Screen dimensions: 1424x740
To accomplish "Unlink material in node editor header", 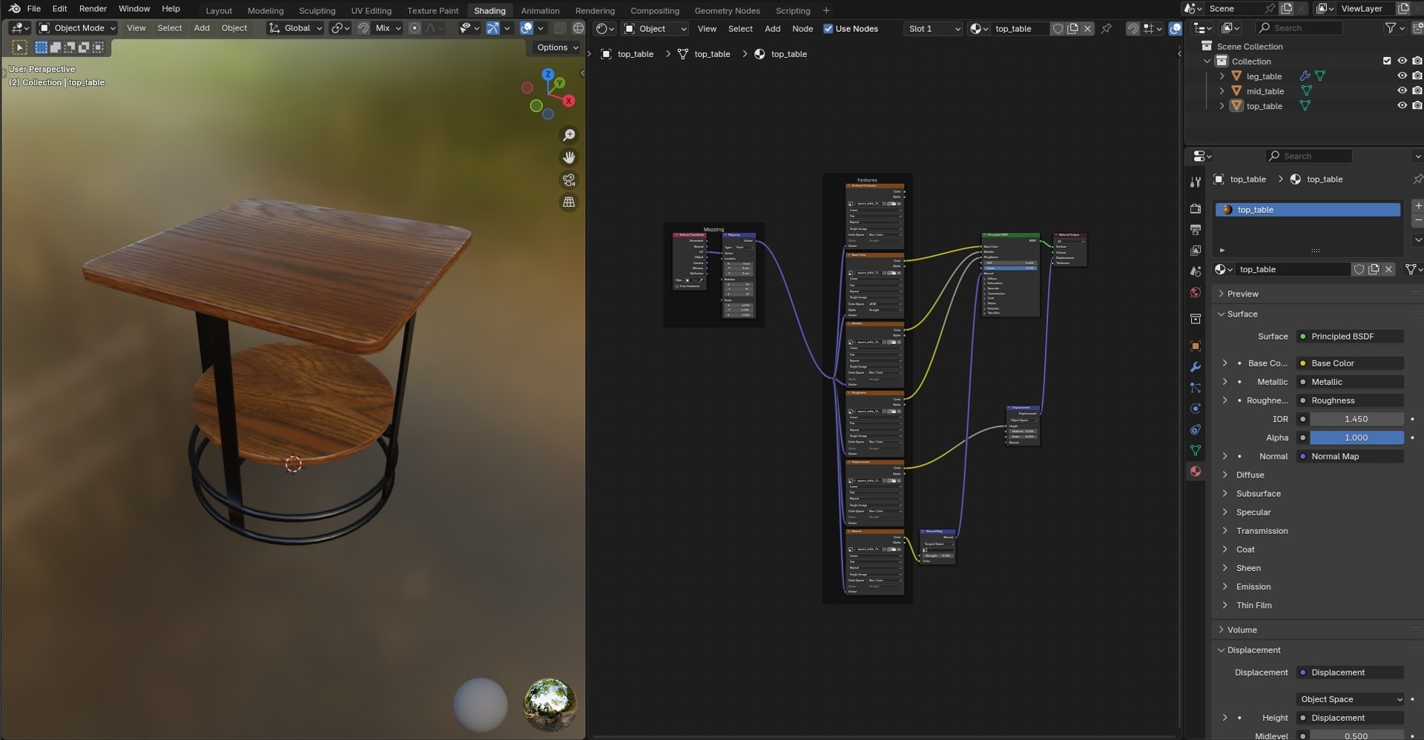I will (1087, 29).
